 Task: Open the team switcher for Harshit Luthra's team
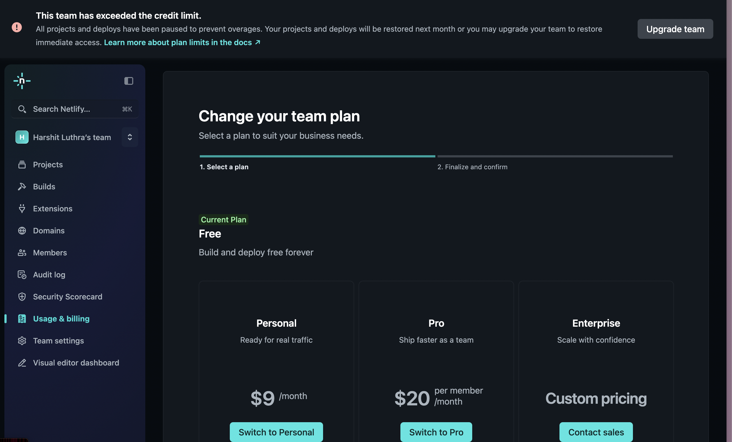tap(130, 137)
